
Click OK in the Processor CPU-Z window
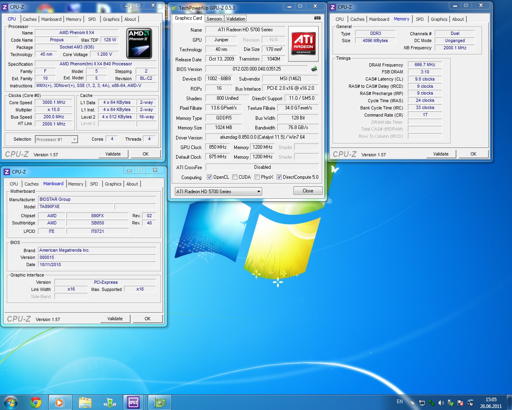(x=146, y=154)
